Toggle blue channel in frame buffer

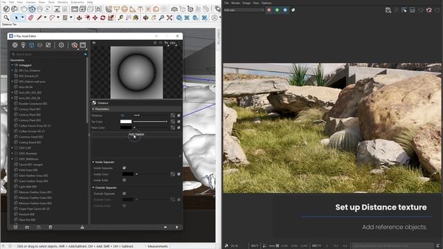pos(285,10)
